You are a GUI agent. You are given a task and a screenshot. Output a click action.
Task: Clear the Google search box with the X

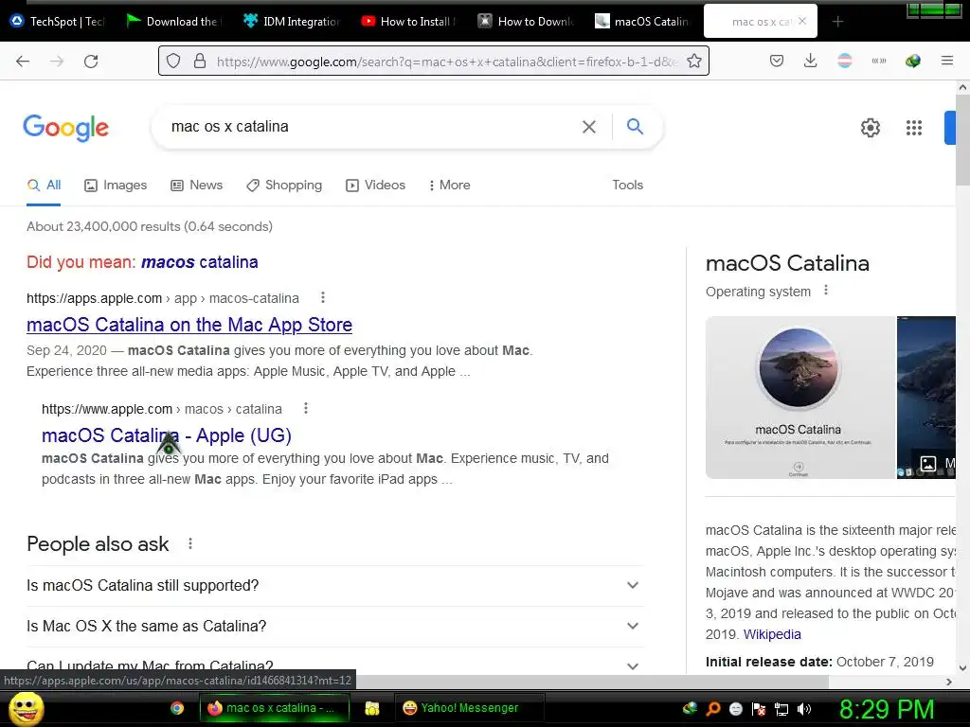coord(589,127)
